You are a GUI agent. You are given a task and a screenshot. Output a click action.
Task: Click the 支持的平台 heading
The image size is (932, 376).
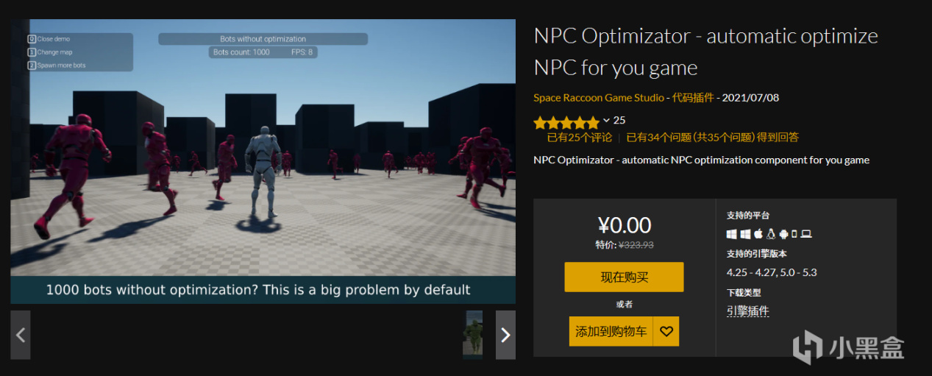click(x=747, y=216)
